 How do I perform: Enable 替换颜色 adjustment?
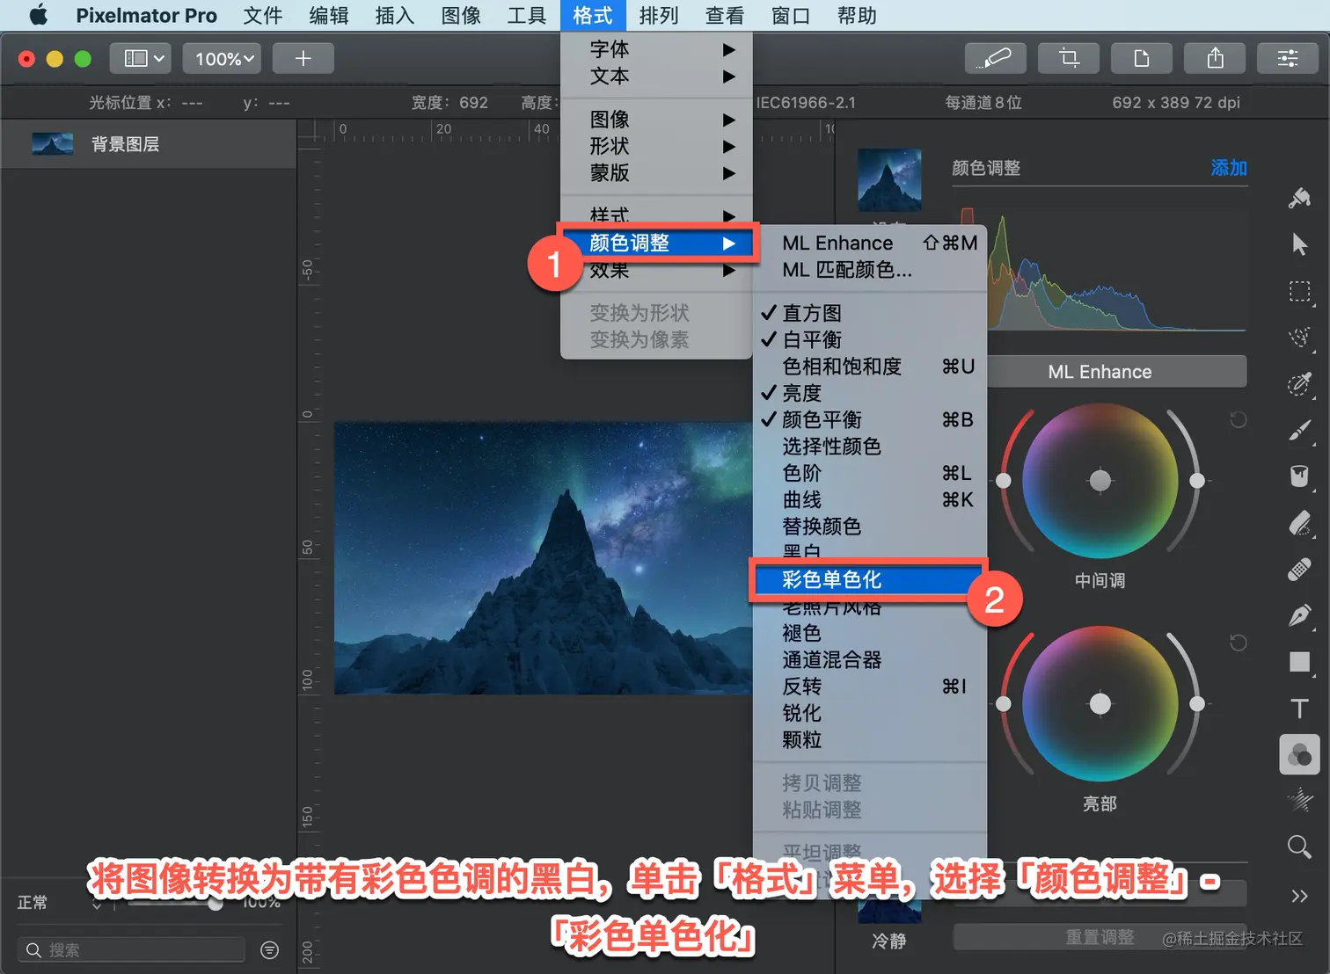[x=869, y=526]
